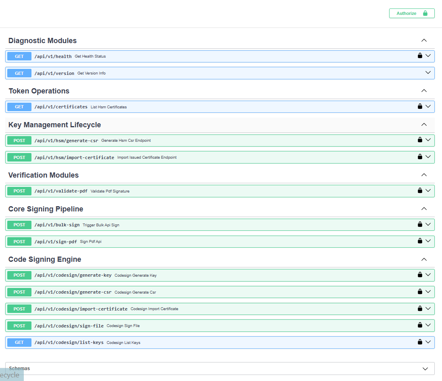The image size is (442, 381).
Task: Open the /api/v1/health path link
Action: pos(53,56)
